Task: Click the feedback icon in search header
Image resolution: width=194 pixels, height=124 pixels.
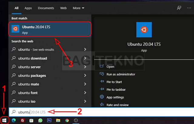Action: pyautogui.click(x=179, y=8)
